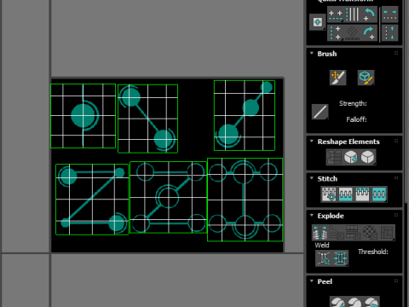Click the Space Horizontally icon
The height and width of the screenshot is (307, 409).
click(x=389, y=14)
